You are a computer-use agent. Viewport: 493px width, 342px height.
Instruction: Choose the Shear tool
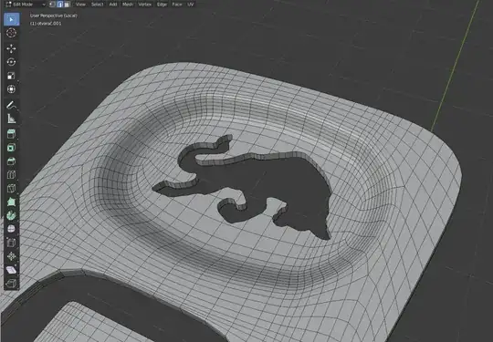[x=11, y=270]
